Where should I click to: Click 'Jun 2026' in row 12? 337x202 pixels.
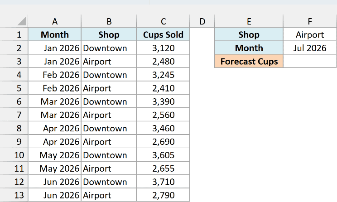click(x=62, y=182)
